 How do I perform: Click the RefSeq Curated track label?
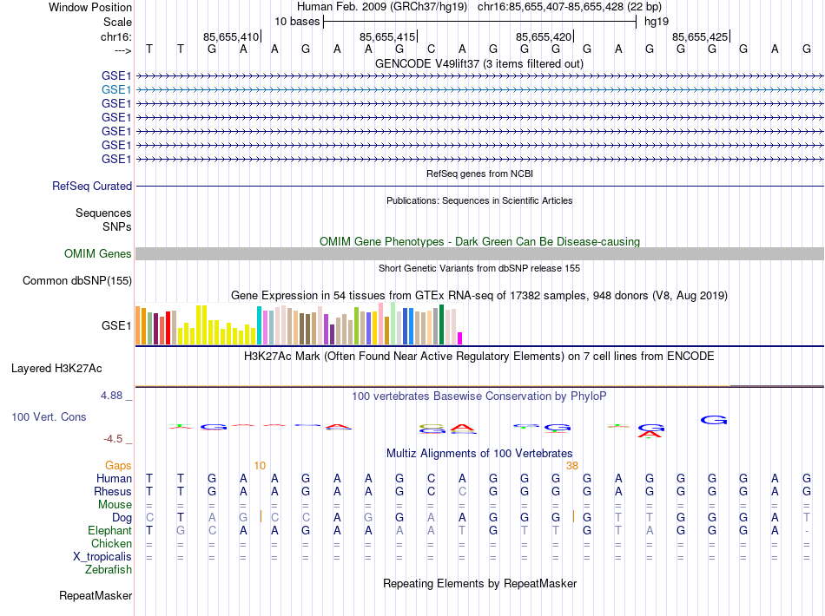92,186
